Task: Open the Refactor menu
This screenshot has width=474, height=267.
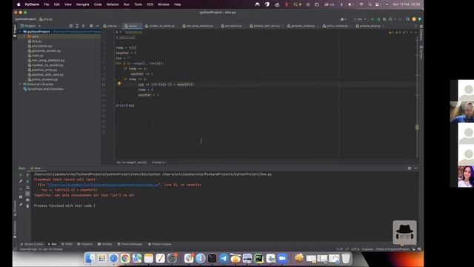Action: click(113, 4)
